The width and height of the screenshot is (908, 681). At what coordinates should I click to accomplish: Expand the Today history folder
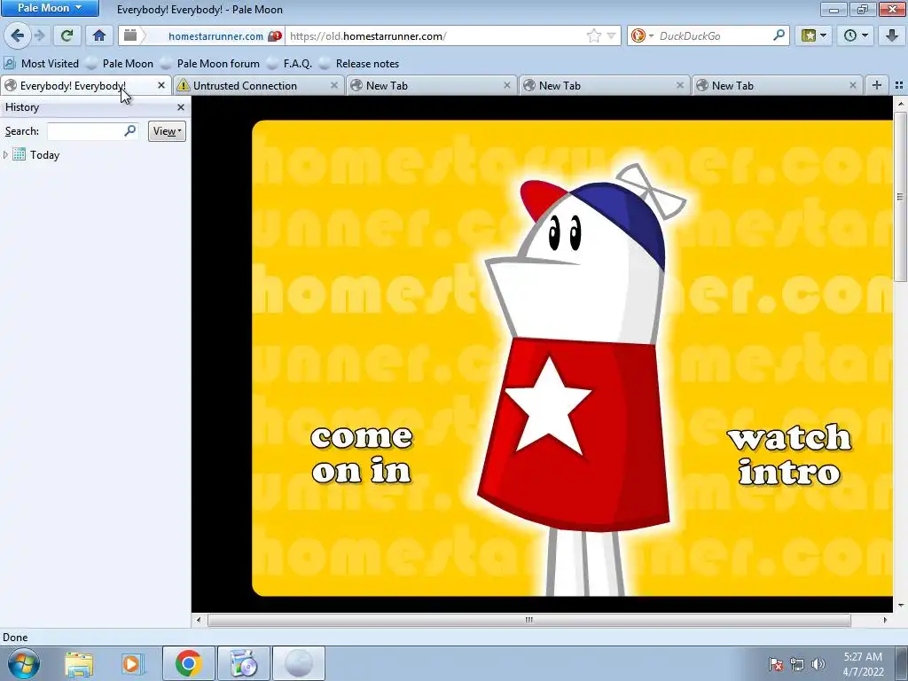pyautogui.click(x=6, y=154)
